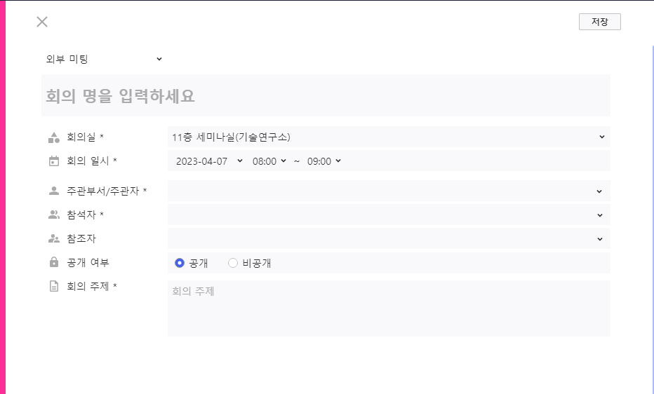The image size is (654, 394).
Task: Expand the 11층 세미나실 room dropdown
Action: (x=389, y=137)
